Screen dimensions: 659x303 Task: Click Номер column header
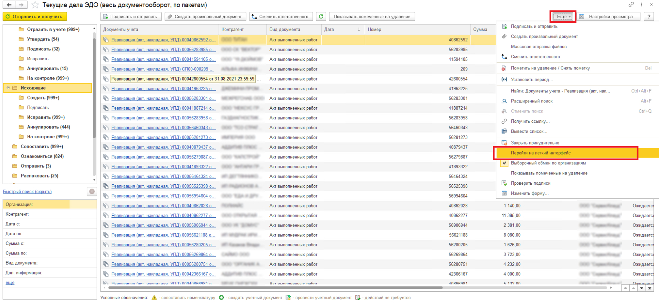417,30
